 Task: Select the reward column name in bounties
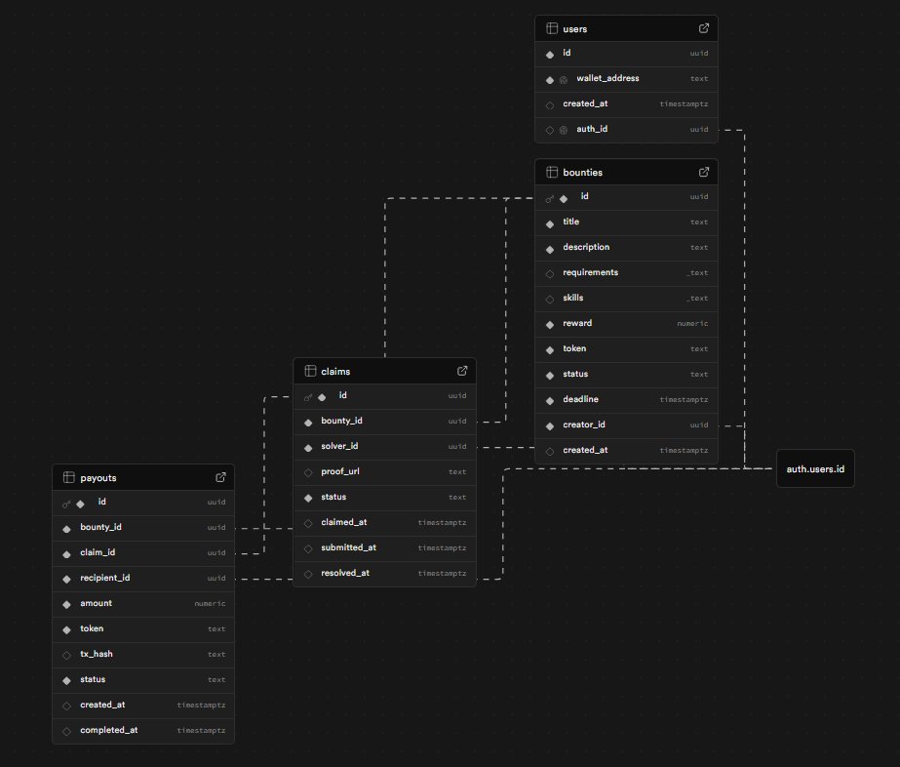coord(577,323)
